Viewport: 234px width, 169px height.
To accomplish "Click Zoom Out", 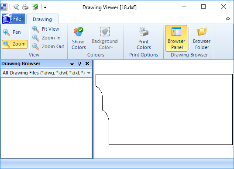I will tap(48, 46).
